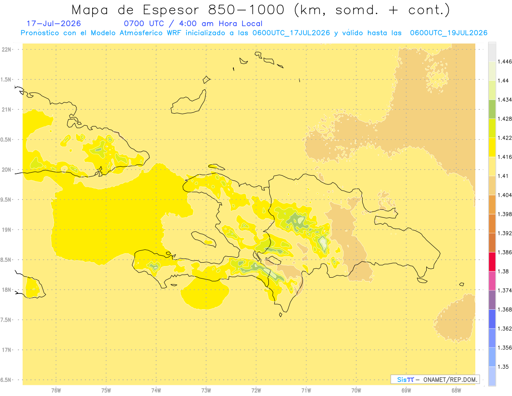The width and height of the screenshot is (512, 396).
Task: Click the scale value "1.428"
Action: point(504,119)
